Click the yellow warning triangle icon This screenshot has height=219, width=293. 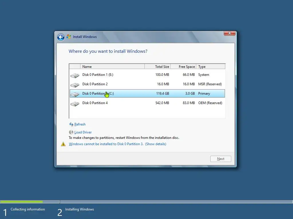coord(63,144)
